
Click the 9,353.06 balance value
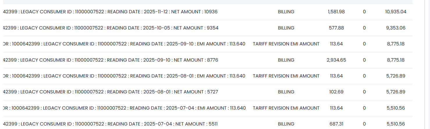[x=396, y=28]
